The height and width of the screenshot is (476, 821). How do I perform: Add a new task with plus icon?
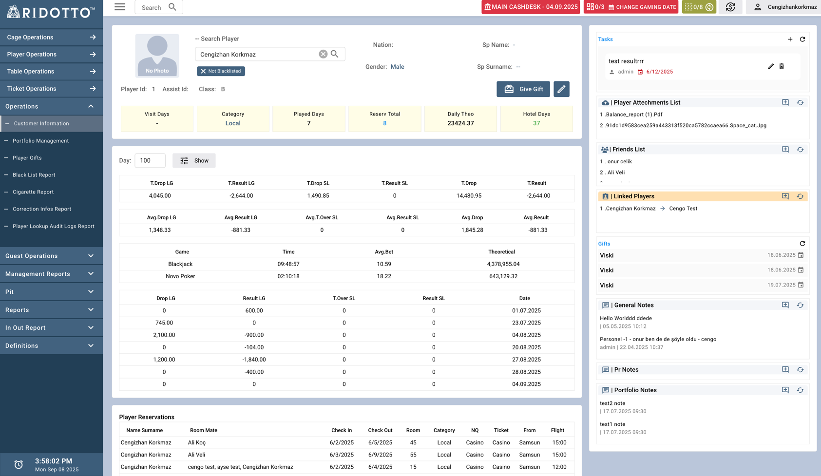[790, 39]
